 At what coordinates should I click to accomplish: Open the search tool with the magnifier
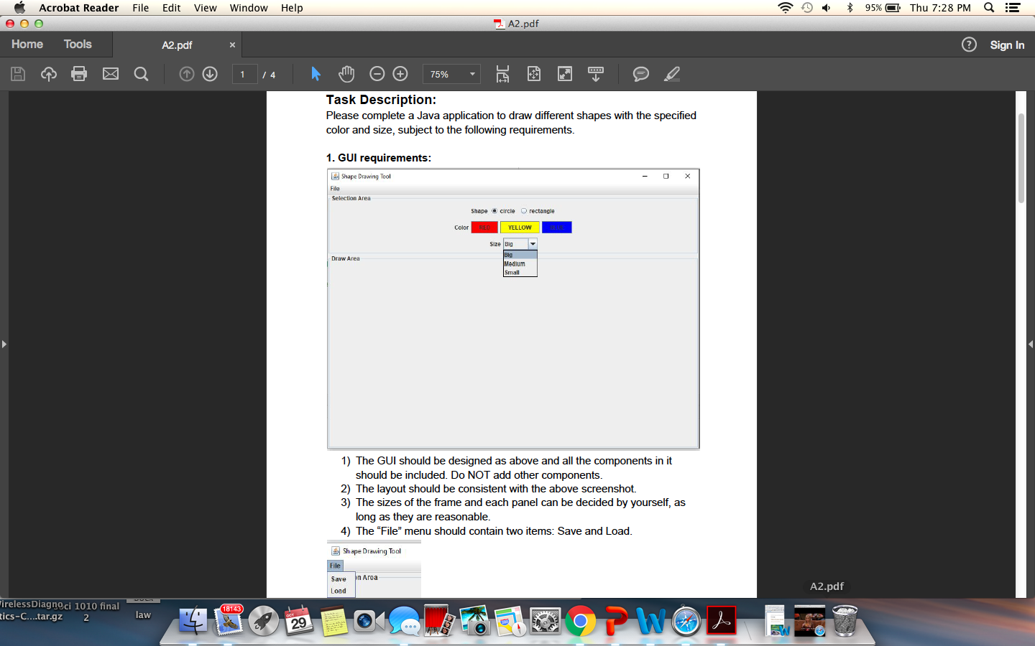pyautogui.click(x=141, y=74)
